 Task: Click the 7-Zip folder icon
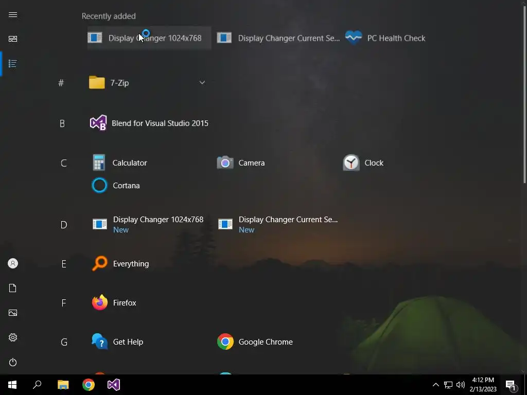pos(97,82)
